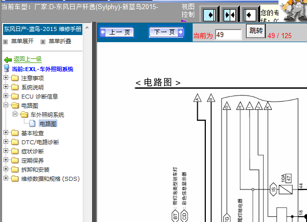Click the page number field showing 49
The height and width of the screenshot is (222, 307).
coord(228,35)
